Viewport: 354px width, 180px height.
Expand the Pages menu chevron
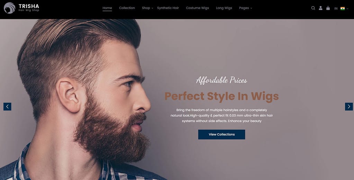(x=251, y=8)
